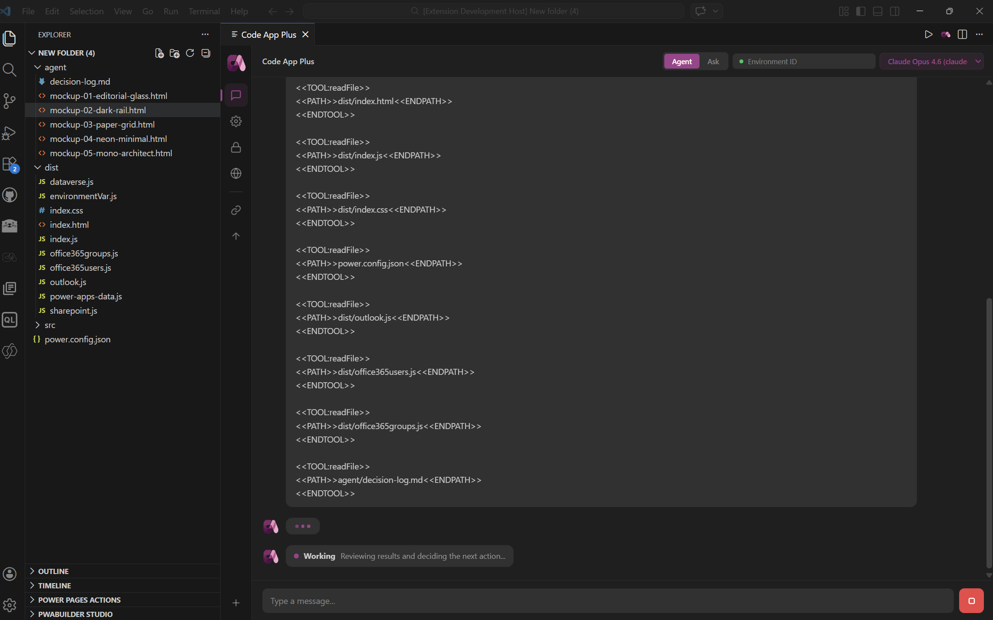Expand the src folder
This screenshot has width=993, height=620.
[37, 325]
